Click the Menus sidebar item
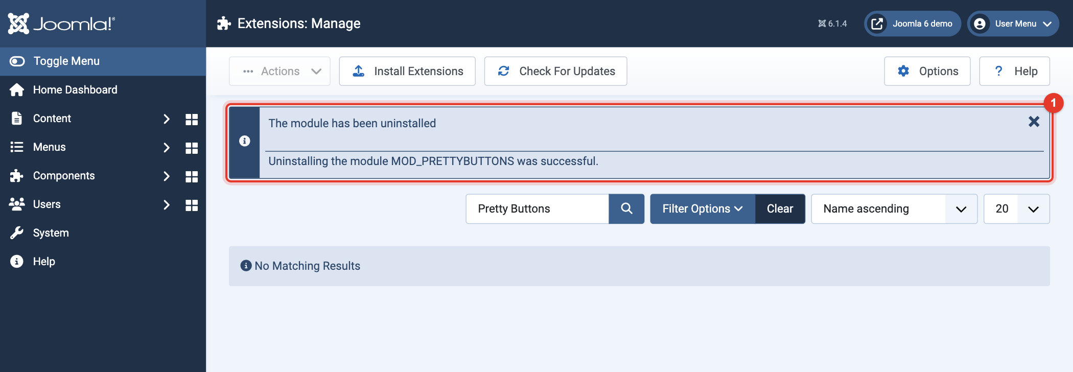 50,147
